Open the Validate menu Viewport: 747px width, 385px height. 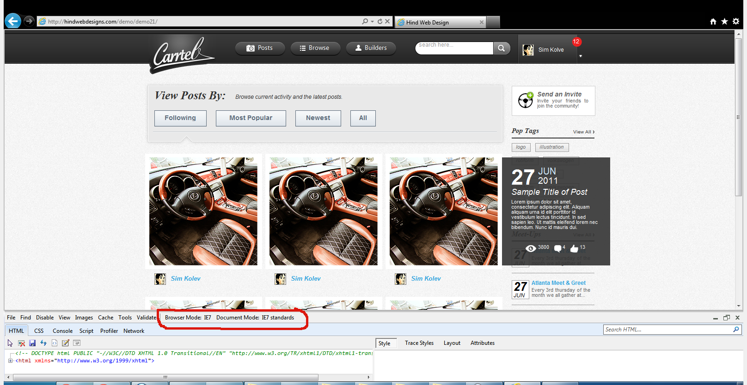point(146,318)
